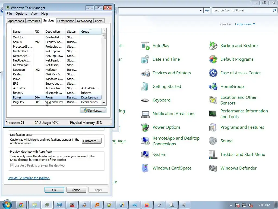Open AutoPlay icon in Control Panel
This screenshot has width=278, height=209.
pyautogui.click(x=145, y=46)
